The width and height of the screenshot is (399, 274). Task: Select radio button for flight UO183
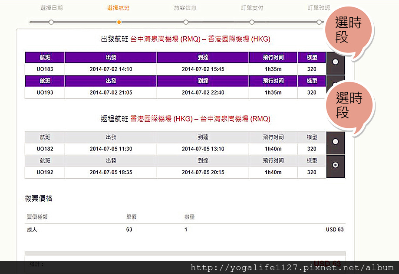pos(335,62)
